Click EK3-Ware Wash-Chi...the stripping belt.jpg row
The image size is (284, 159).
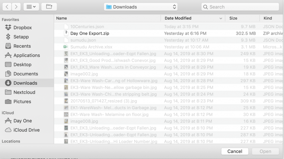point(169,94)
